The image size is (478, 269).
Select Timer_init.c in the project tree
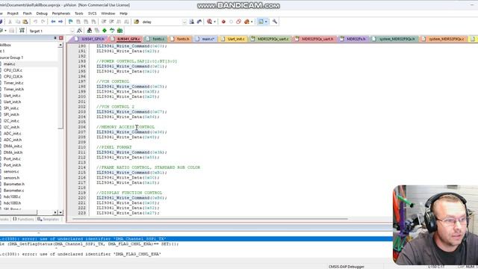[13, 83]
